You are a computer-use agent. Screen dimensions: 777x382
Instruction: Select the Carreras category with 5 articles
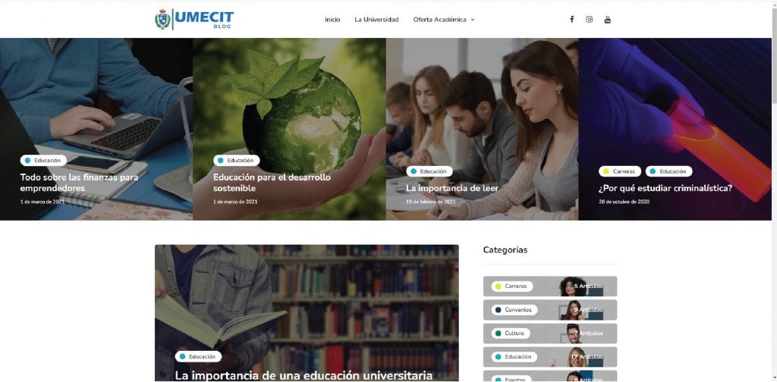(x=550, y=286)
